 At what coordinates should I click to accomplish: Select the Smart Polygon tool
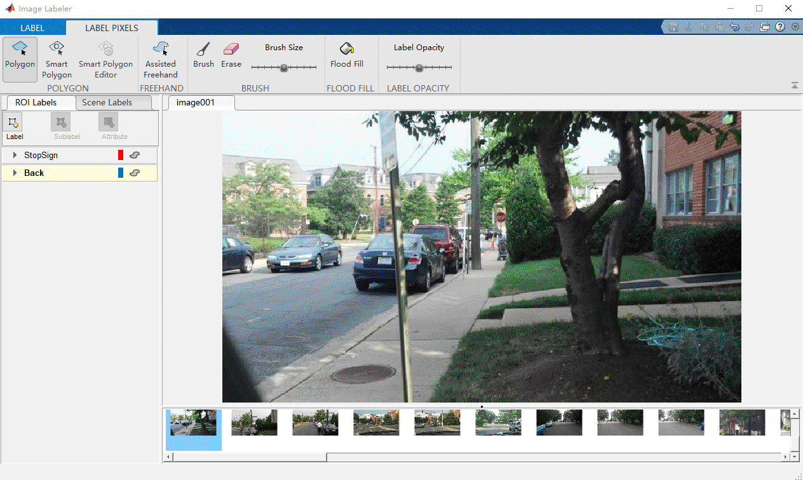pyautogui.click(x=57, y=60)
